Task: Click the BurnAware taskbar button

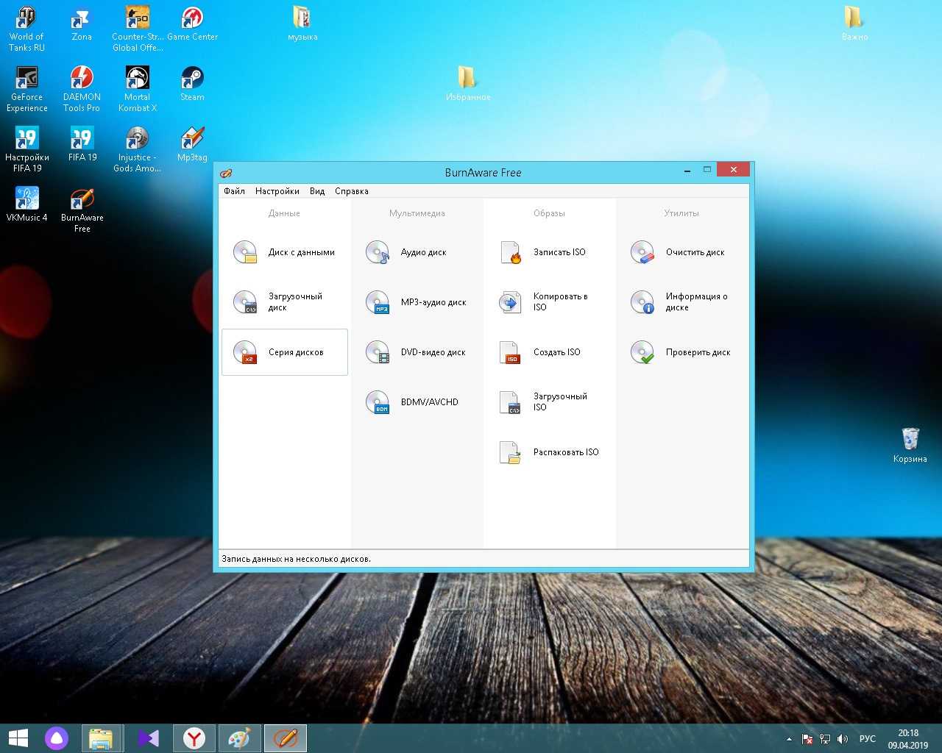Action: 286,738
